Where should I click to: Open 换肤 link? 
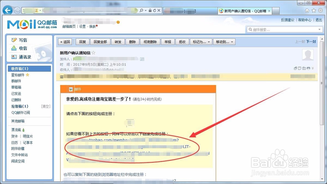(x=93, y=26)
